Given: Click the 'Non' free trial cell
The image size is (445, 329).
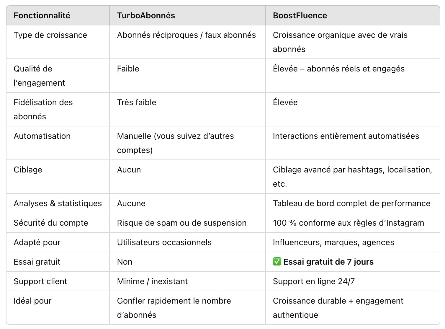Looking at the screenshot, I should pyautogui.click(x=125, y=262).
